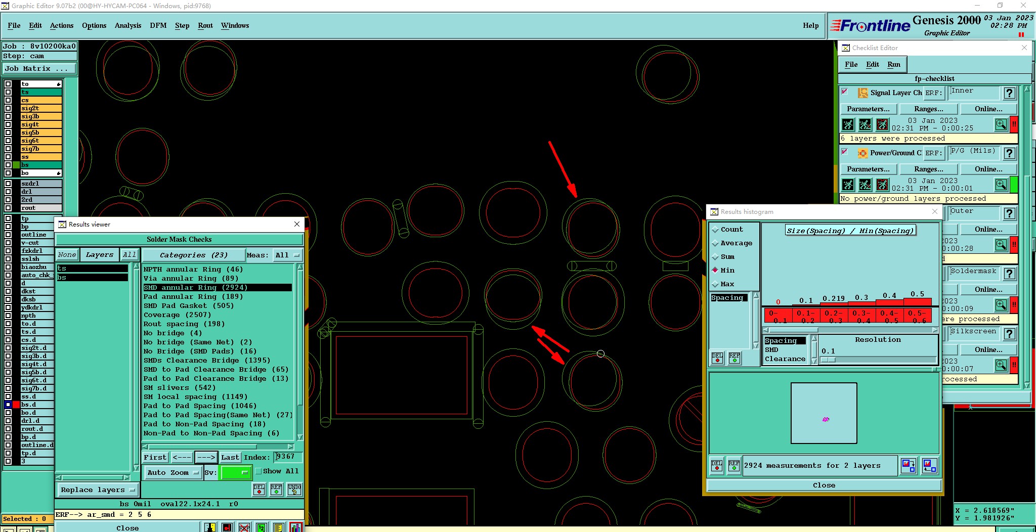Run Power/Ground check with first runner icon

coord(848,185)
